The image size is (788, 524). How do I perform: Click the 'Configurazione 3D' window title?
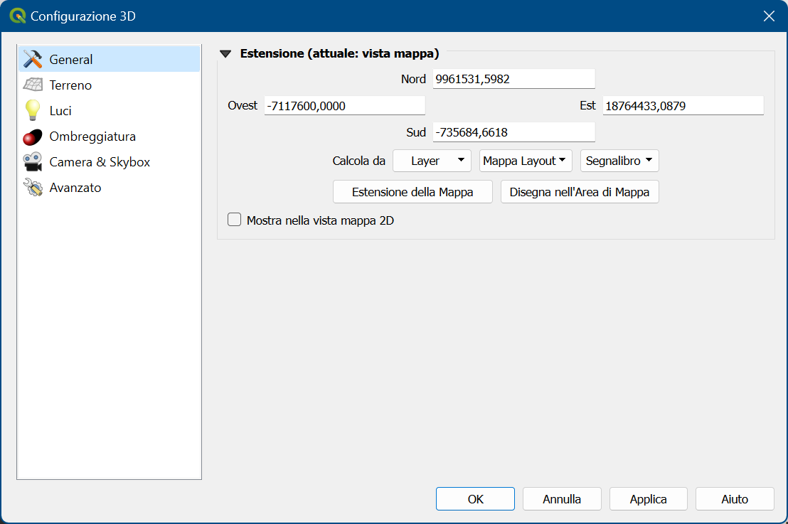[83, 16]
